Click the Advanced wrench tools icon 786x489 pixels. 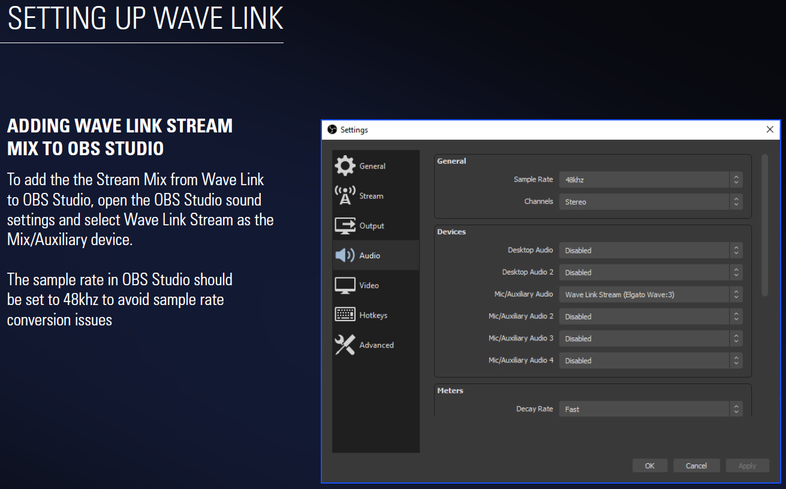tap(345, 345)
